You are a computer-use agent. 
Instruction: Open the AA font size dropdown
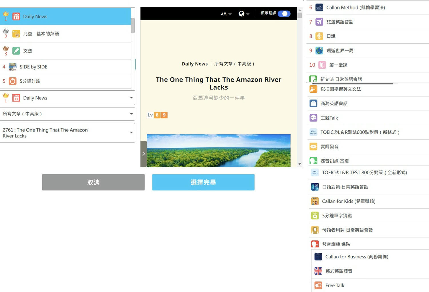click(226, 14)
